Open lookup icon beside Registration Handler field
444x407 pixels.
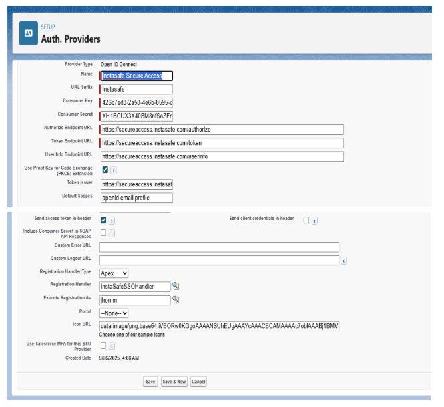coord(176,286)
